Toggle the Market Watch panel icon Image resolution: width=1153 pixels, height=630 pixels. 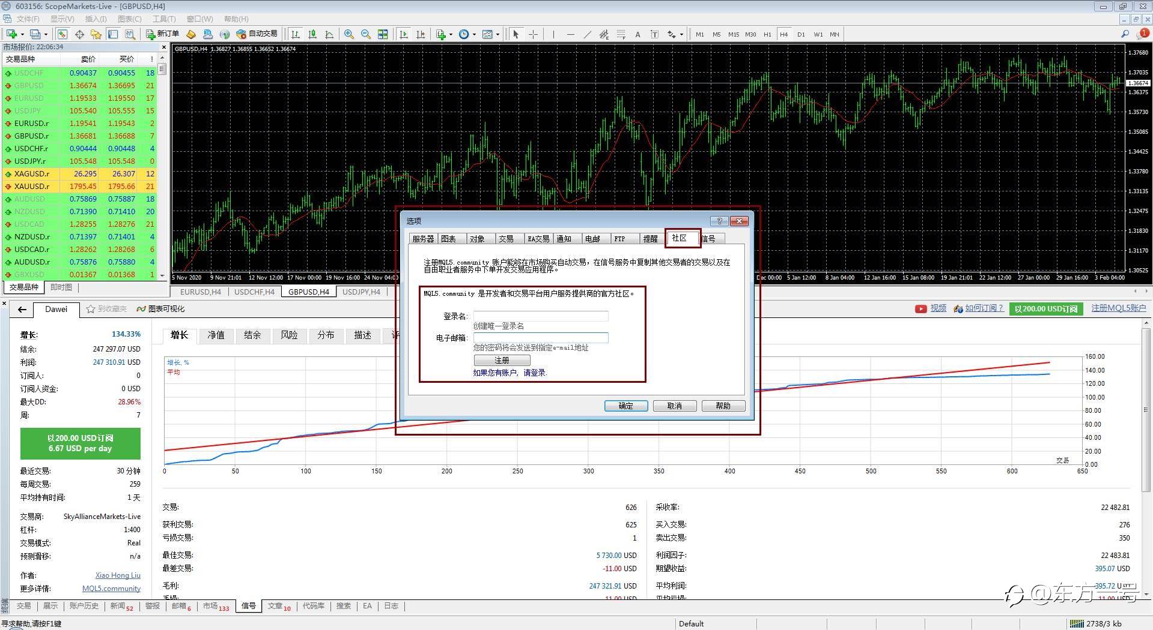click(x=62, y=34)
